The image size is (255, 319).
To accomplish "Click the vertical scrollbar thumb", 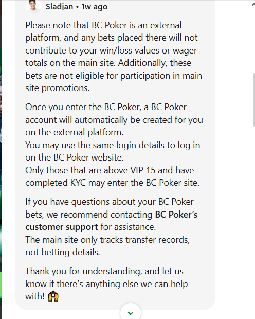I will (253, 100).
